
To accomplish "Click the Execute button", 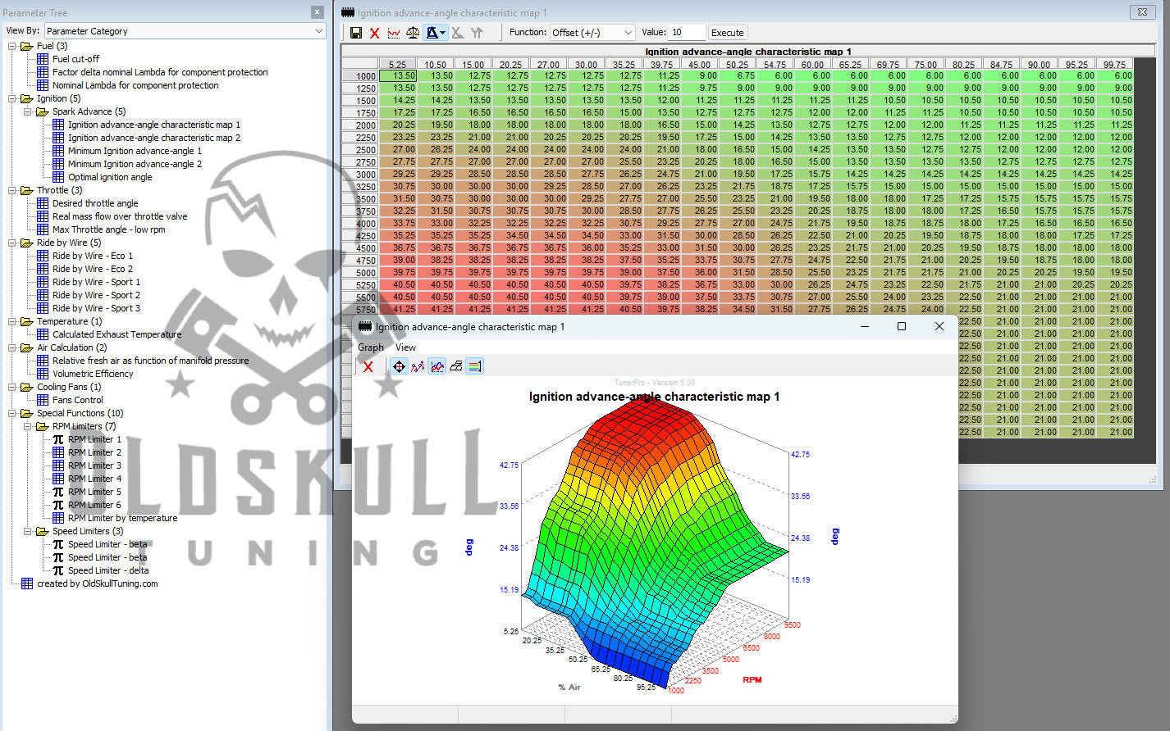I will click(x=727, y=33).
